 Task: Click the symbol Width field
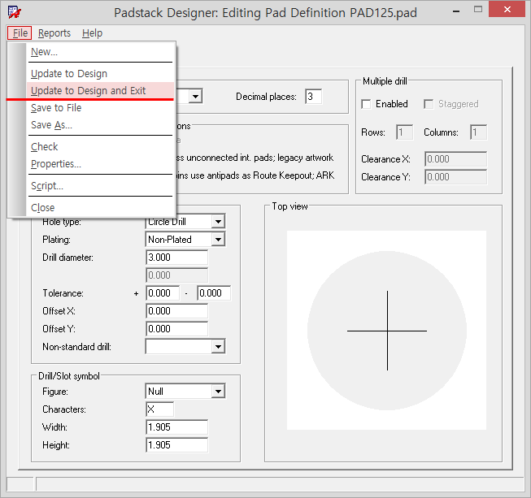176,427
